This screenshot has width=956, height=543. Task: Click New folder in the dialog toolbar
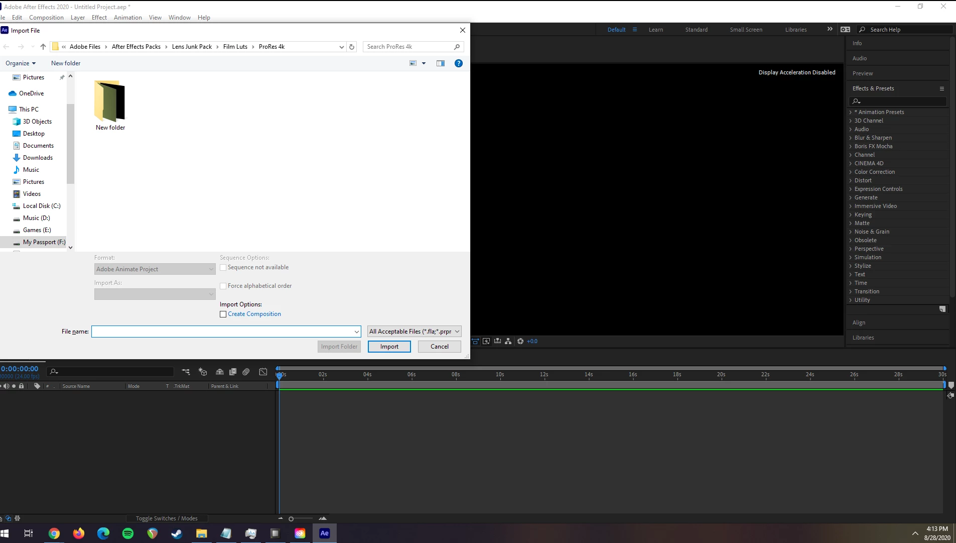(x=66, y=63)
